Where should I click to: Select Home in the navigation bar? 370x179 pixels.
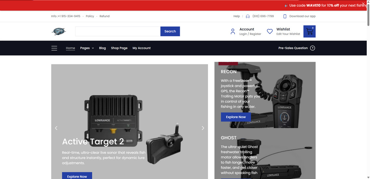pos(70,48)
